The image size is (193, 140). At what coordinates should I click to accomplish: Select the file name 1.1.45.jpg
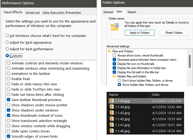point(122,101)
